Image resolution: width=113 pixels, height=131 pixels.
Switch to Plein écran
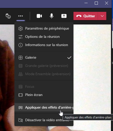pos(44,95)
